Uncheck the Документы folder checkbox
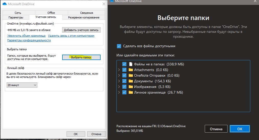This screenshot has width=259, height=140. (124, 81)
